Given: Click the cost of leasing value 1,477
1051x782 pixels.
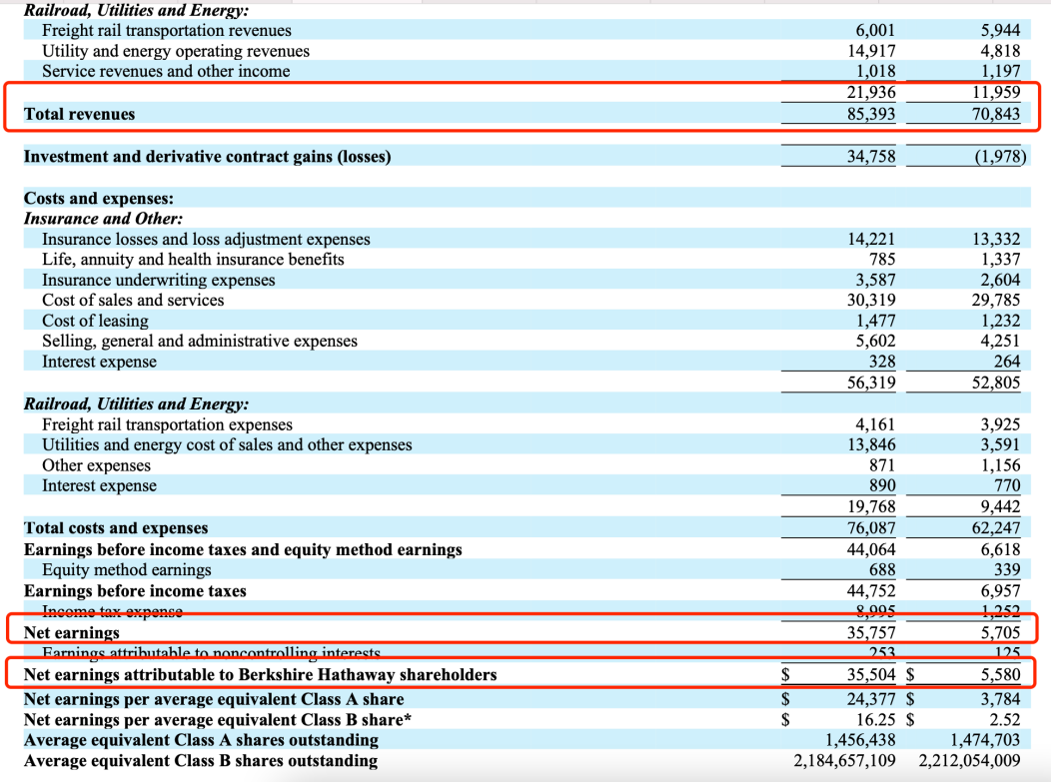Looking at the screenshot, I should [x=875, y=321].
